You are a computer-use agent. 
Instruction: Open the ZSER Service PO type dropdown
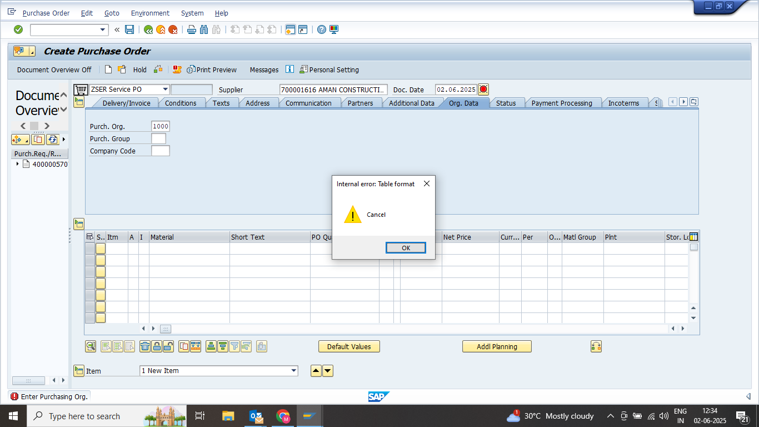pyautogui.click(x=165, y=90)
